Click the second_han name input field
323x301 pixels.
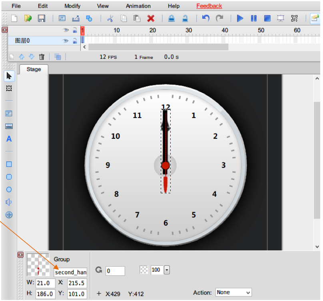click(x=70, y=272)
